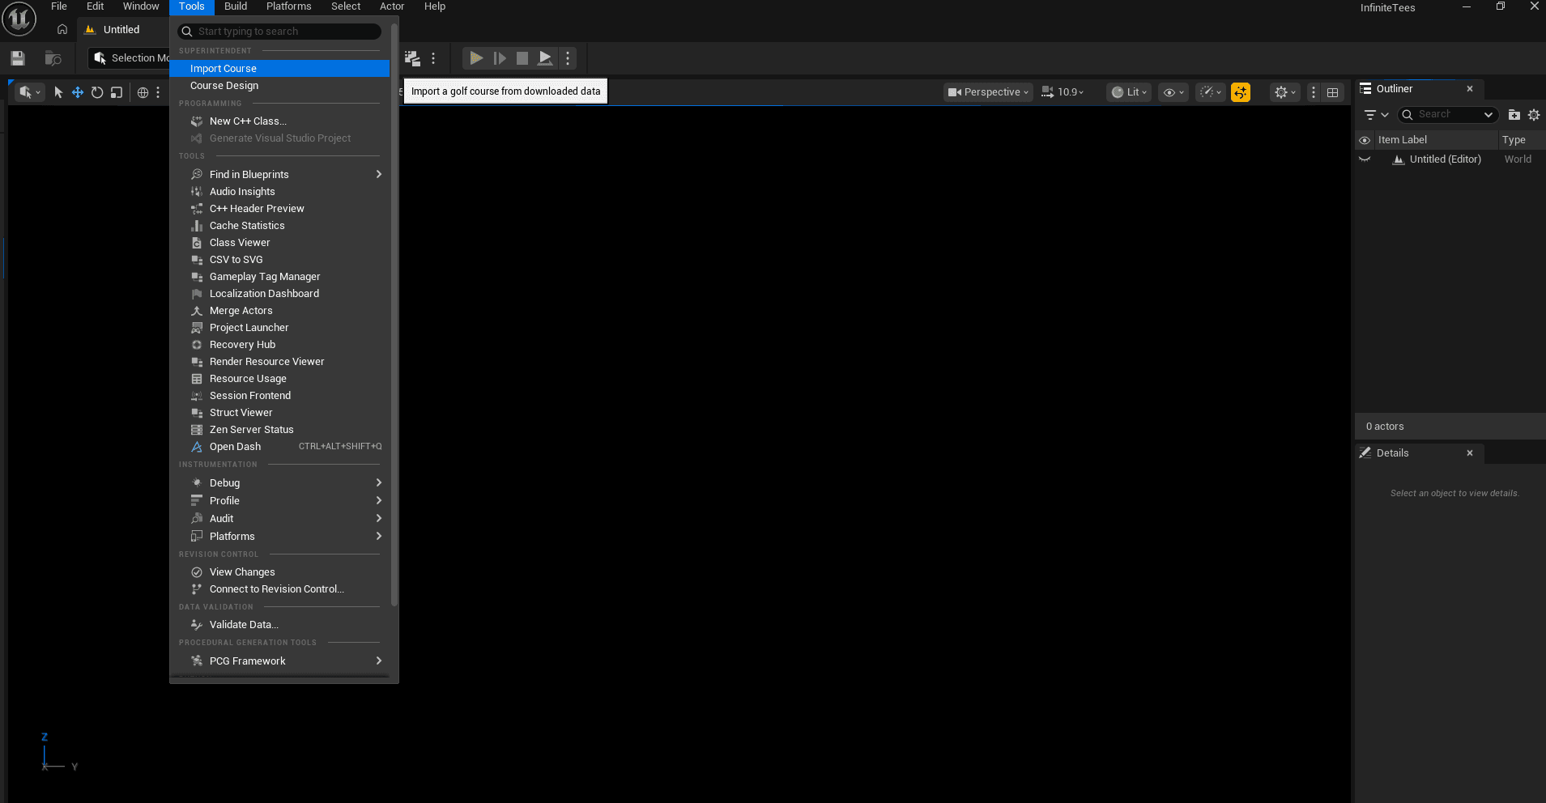Close the Details panel
The image size is (1546, 803).
pos(1469,452)
